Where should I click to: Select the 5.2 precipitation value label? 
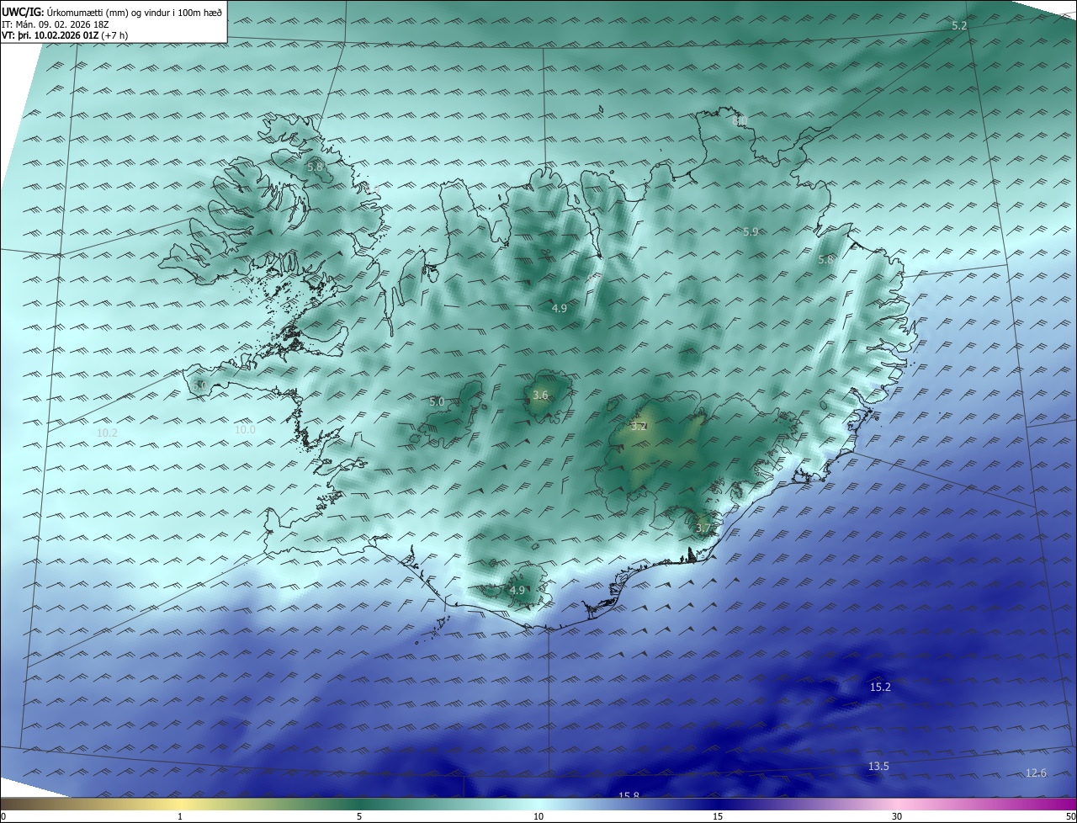coord(959,26)
